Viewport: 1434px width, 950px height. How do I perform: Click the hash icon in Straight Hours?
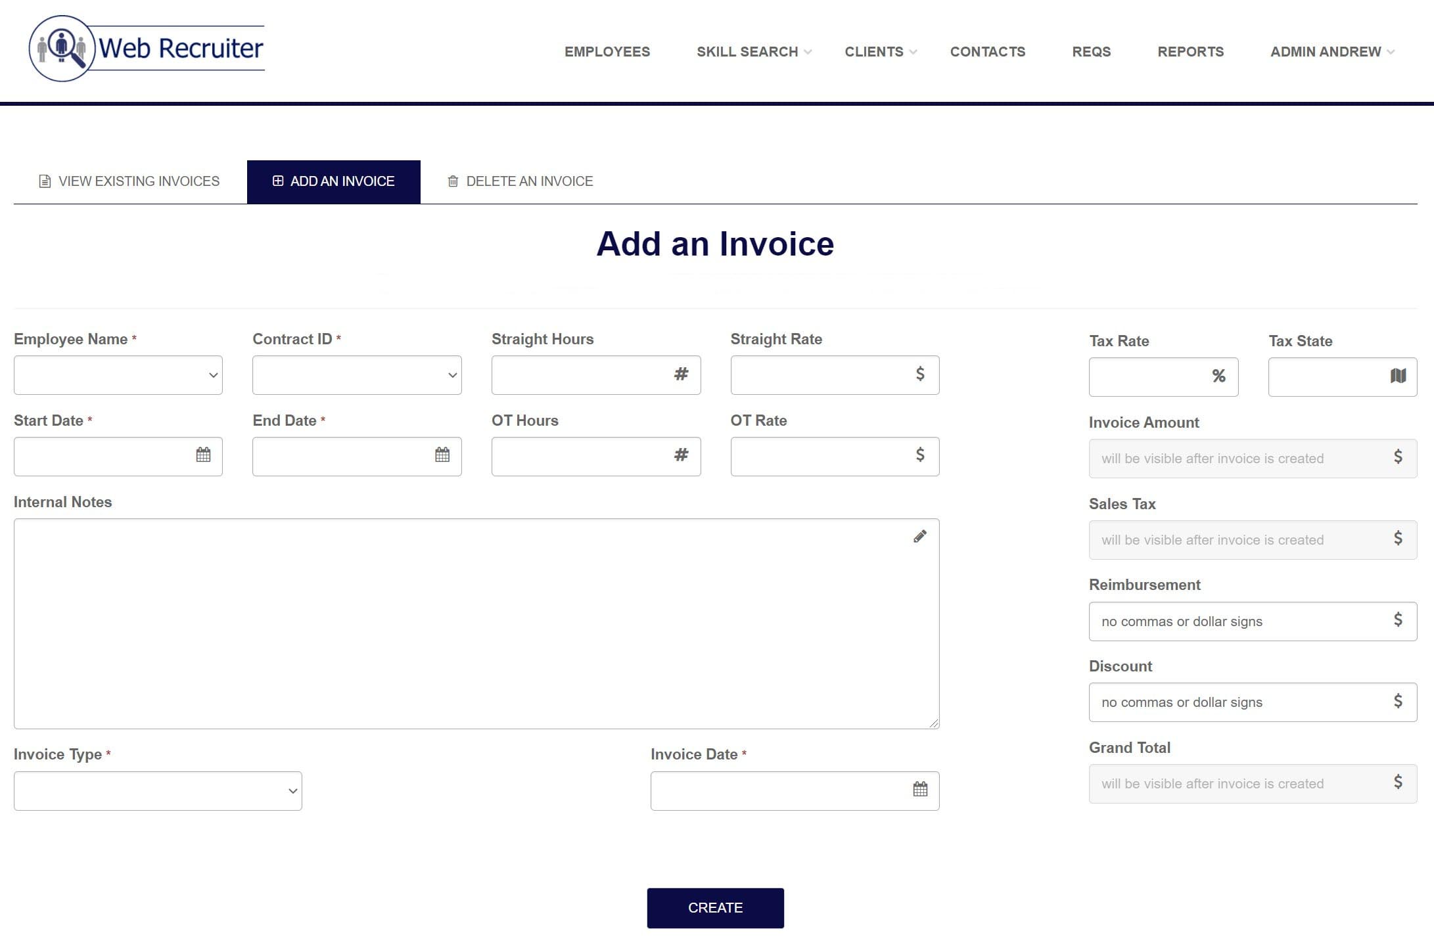click(681, 374)
